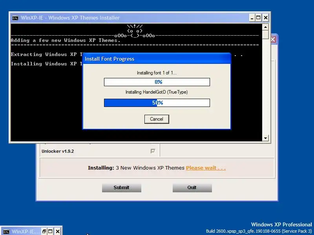Click the HandelGotD progress bar at 50%
Image resolution: width=314 pixels, height=235 pixels.
pos(157,103)
